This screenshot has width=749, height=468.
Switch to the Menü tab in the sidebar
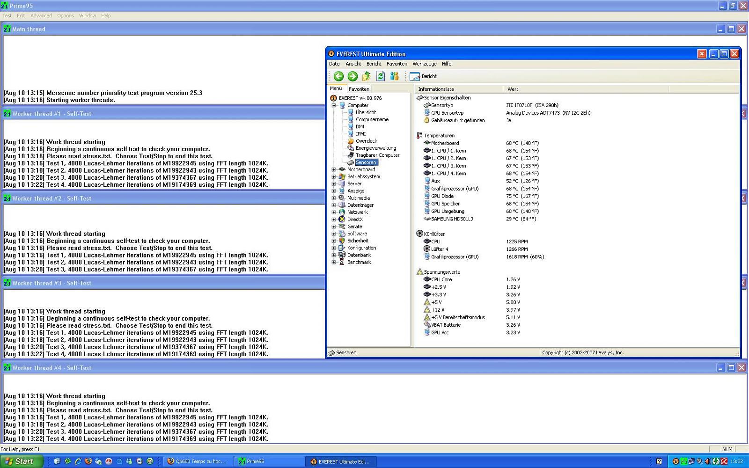tap(336, 88)
